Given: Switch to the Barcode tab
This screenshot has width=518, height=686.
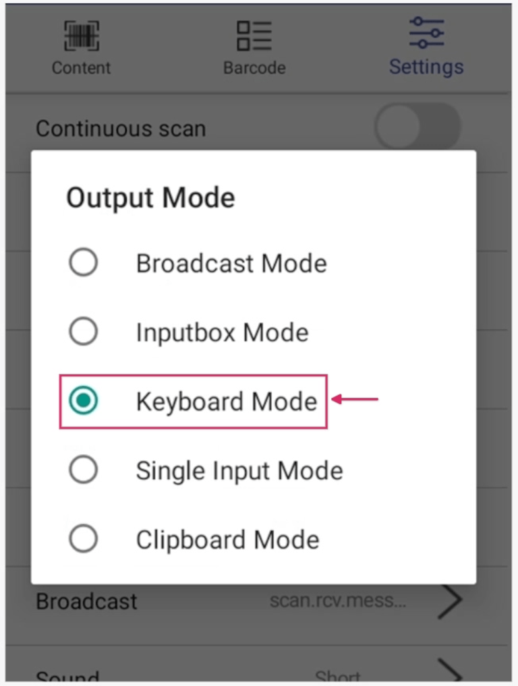Looking at the screenshot, I should pyautogui.click(x=254, y=47).
